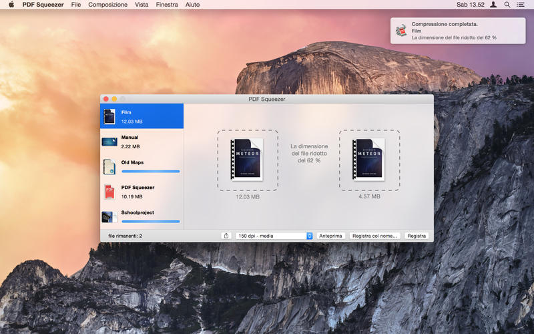Open Spotlight search in menu bar
This screenshot has height=334, width=534.
pyautogui.click(x=507, y=5)
